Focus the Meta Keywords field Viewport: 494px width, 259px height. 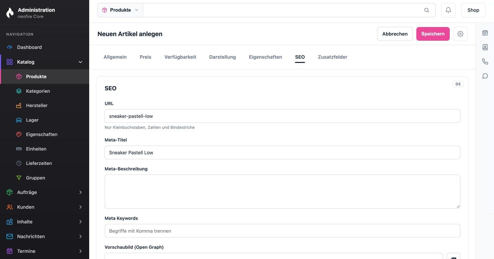point(282,231)
